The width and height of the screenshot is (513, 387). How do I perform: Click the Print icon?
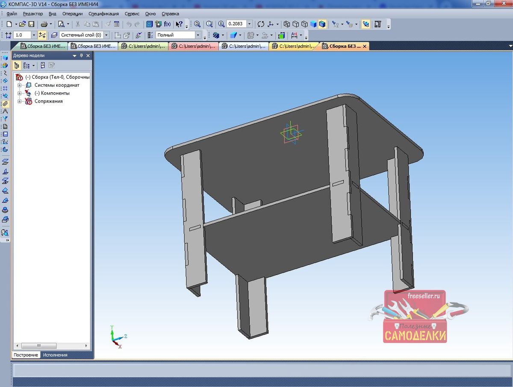(44, 24)
